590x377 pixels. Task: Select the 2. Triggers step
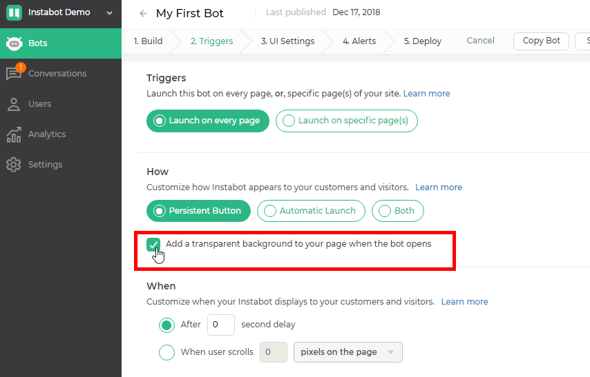[x=212, y=41]
